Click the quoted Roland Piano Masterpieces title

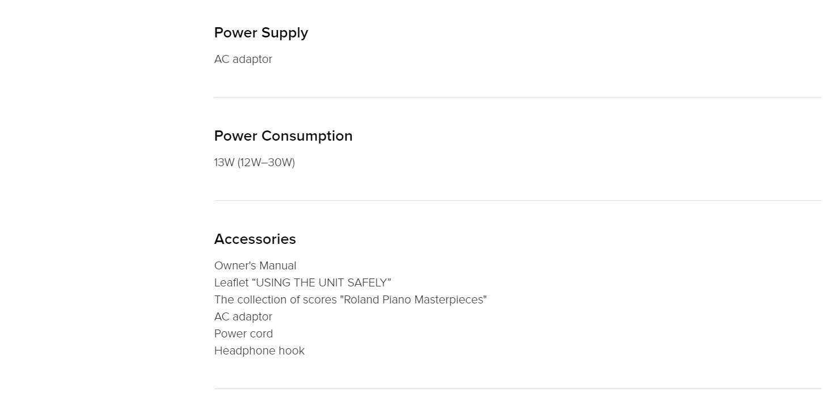point(413,300)
